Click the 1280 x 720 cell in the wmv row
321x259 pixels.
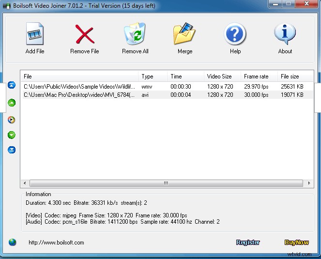pos(220,87)
